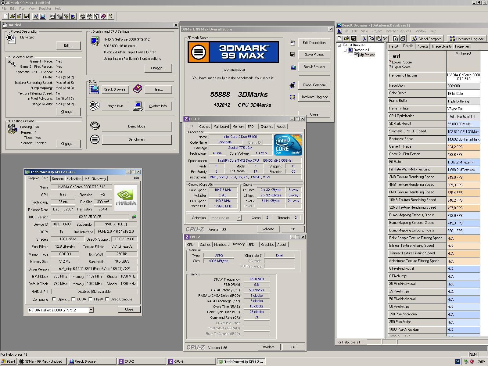Switch to the Sensors tab in GPU-Z
This screenshot has height=366, width=488.
(x=58, y=179)
